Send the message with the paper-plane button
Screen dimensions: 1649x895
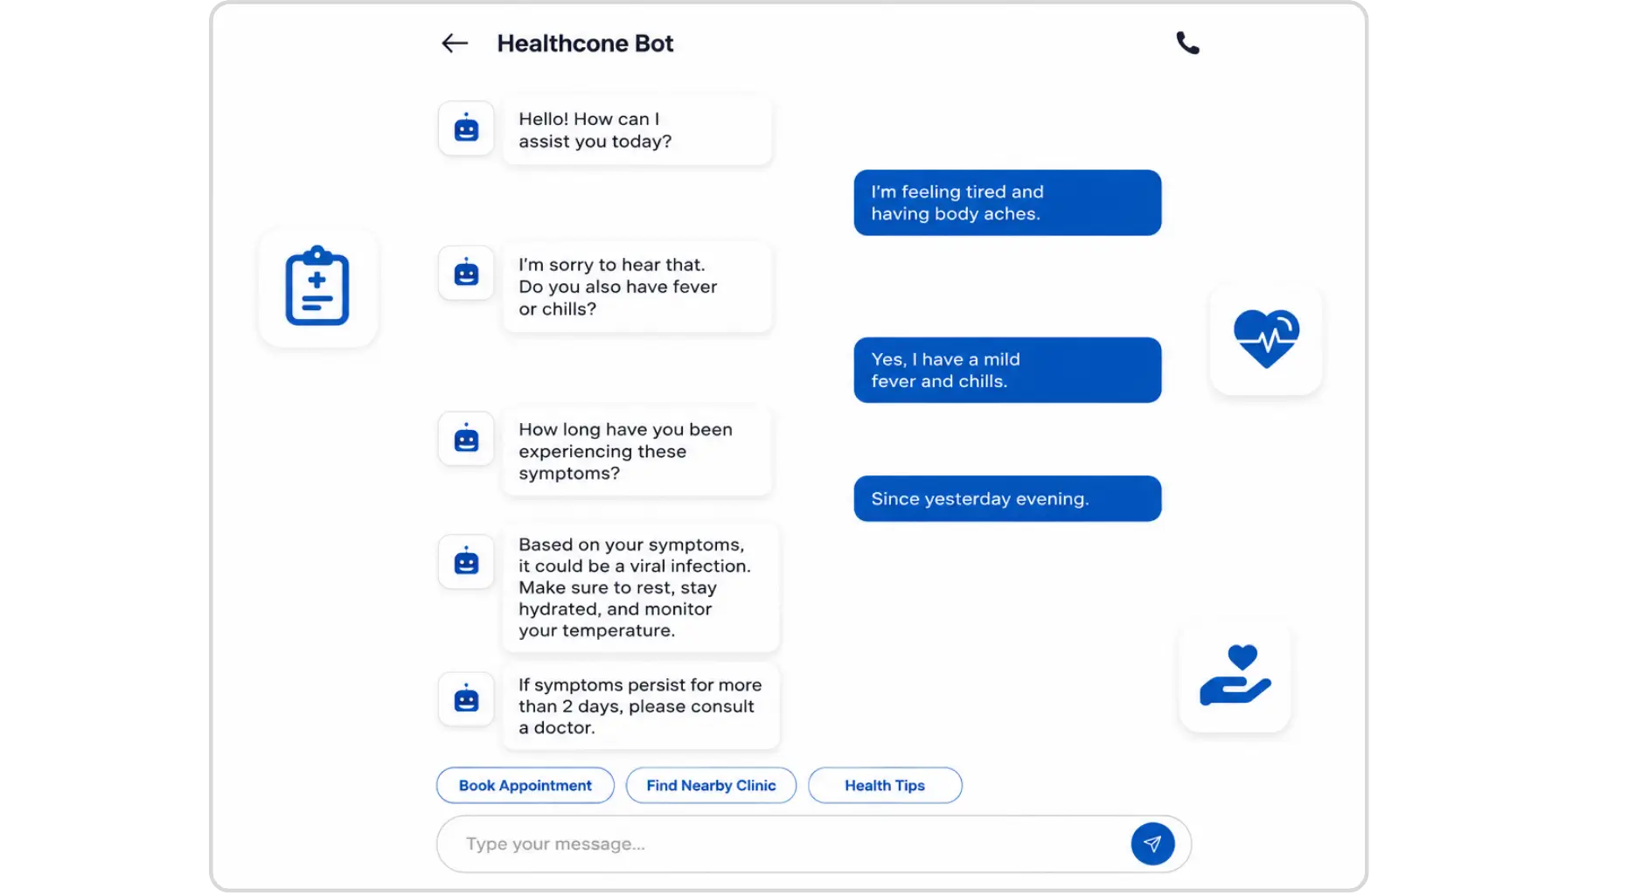pos(1152,843)
